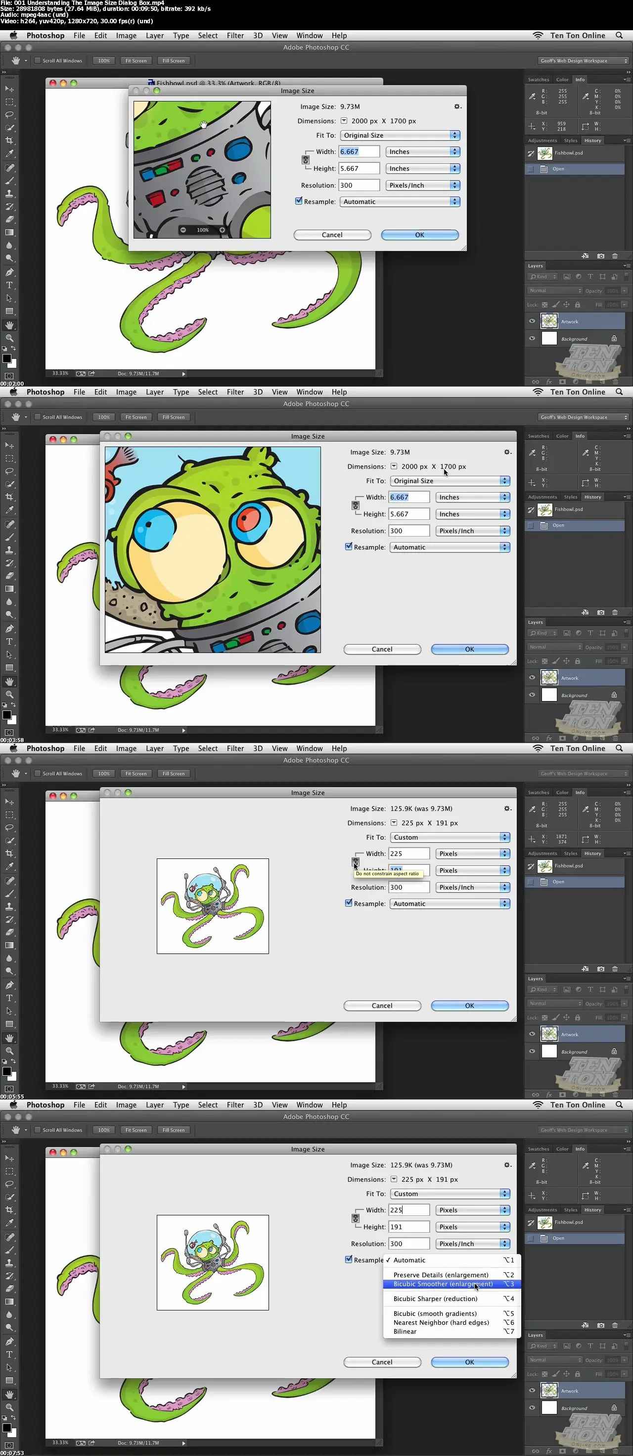633x1456 pixels.
Task: Choose Bicubic Sharper (reduction) from the Resample menu
Action: tap(452, 1298)
